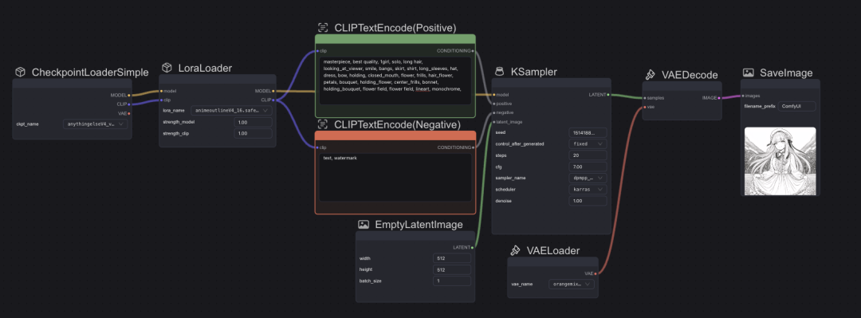861x318 pixels.
Task: Click the picture icon beside SaveImage title
Action: coord(749,73)
